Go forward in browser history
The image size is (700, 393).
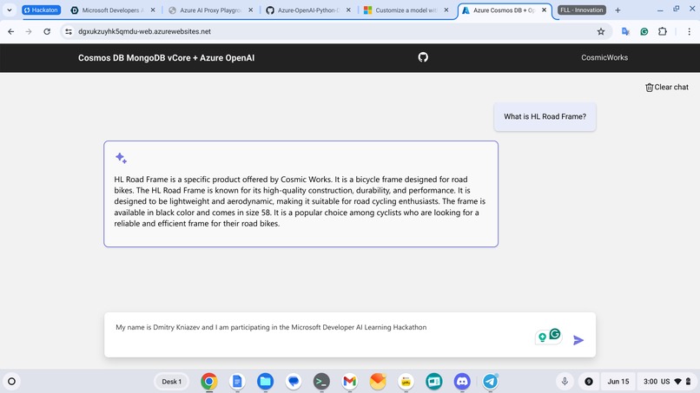[x=29, y=32]
